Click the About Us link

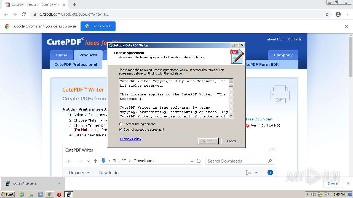(x=274, y=39)
